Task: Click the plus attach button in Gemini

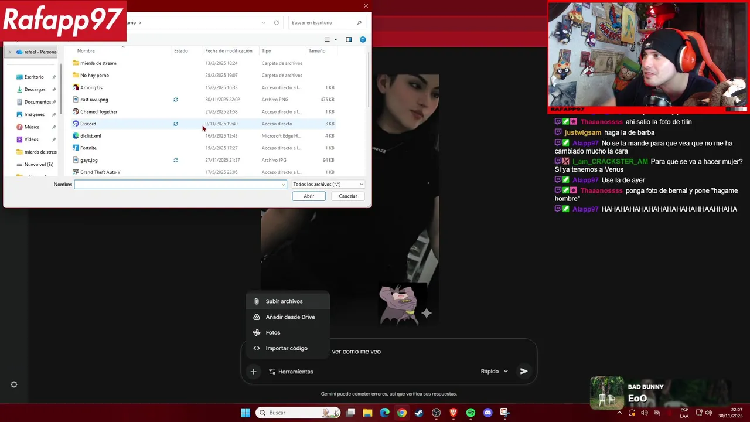Action: click(253, 372)
